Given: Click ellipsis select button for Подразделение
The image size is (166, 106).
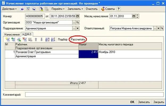Looking at the screenshot, I should pyautogui.click(x=74, y=28).
